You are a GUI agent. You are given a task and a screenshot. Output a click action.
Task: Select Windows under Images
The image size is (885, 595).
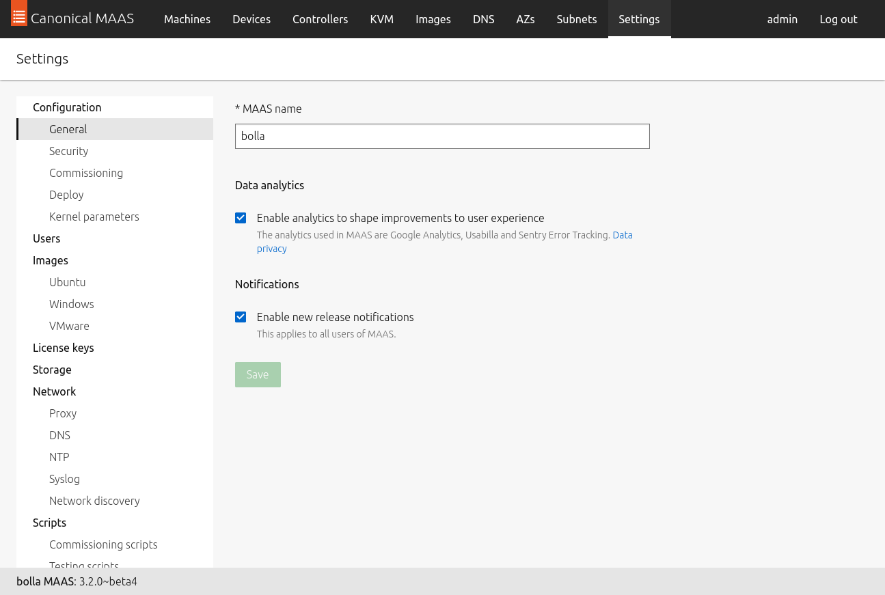[71, 303]
